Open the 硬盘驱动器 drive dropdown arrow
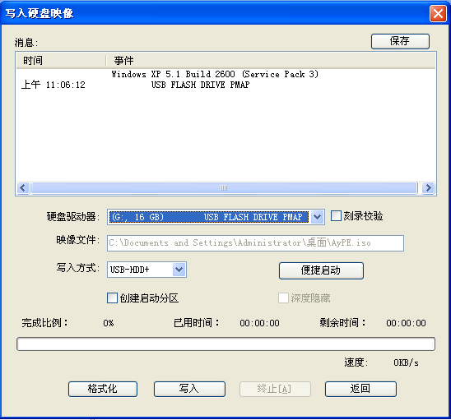 [317, 217]
